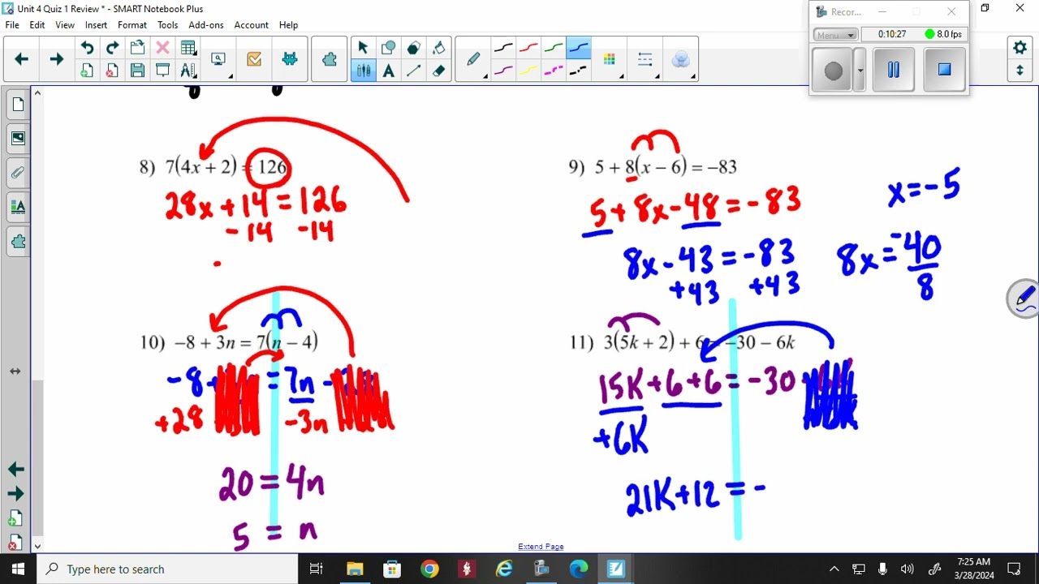Screen dimensions: 1039x584
Task: Choose the Select arrow tool
Action: pyautogui.click(x=363, y=48)
